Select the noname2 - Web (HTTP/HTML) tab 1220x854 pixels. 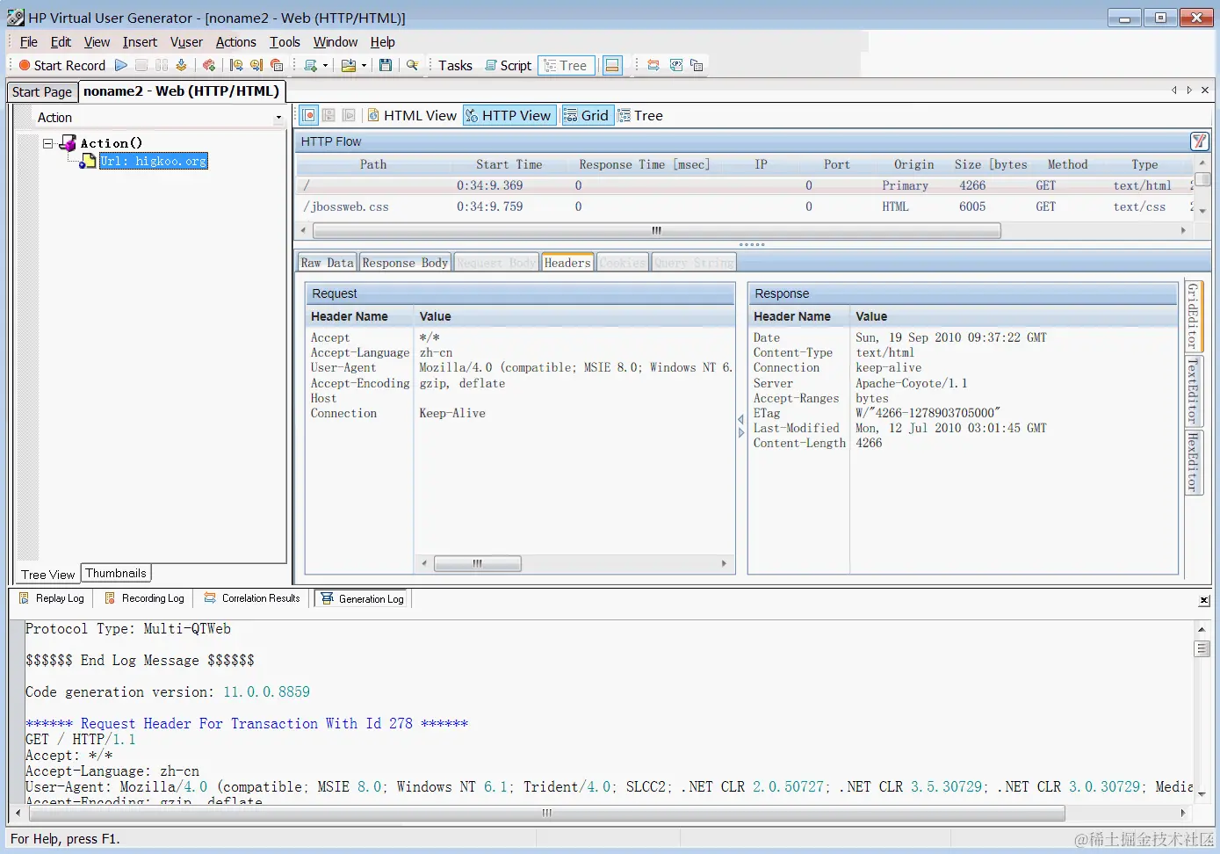point(182,90)
